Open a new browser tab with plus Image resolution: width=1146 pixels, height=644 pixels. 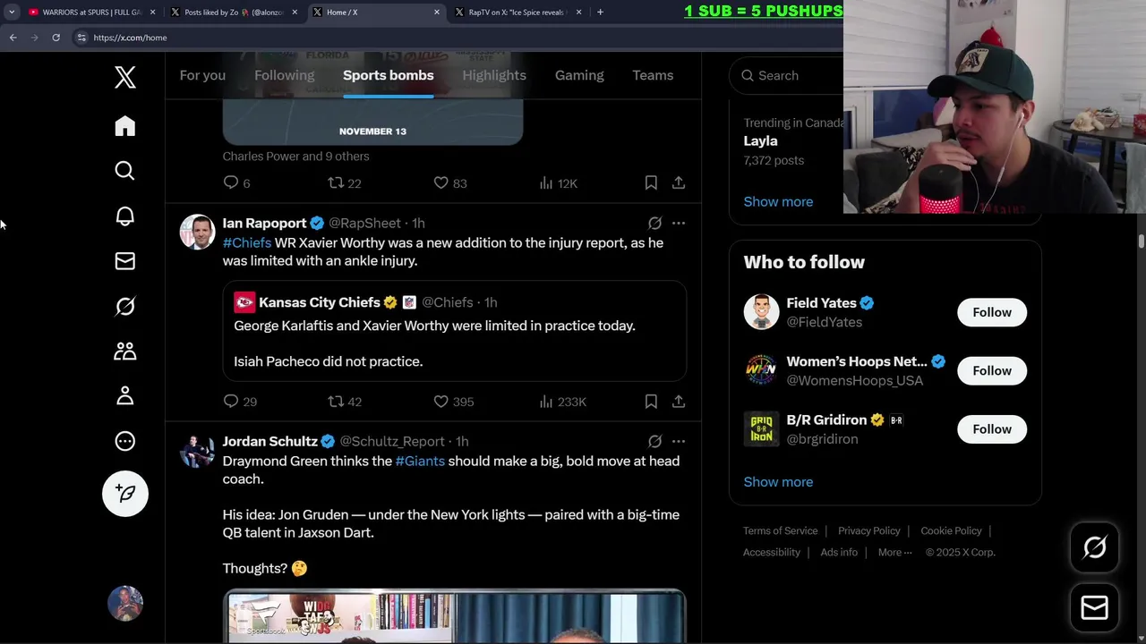[x=600, y=13]
